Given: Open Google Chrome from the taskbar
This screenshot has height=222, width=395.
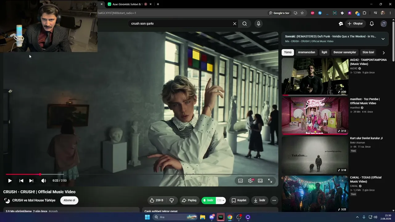Looking at the screenshot, I should tap(230, 217).
